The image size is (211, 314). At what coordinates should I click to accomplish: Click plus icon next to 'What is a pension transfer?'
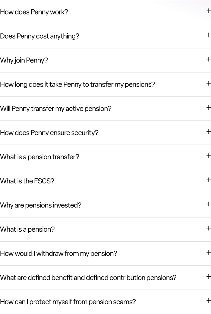pyautogui.click(x=208, y=156)
